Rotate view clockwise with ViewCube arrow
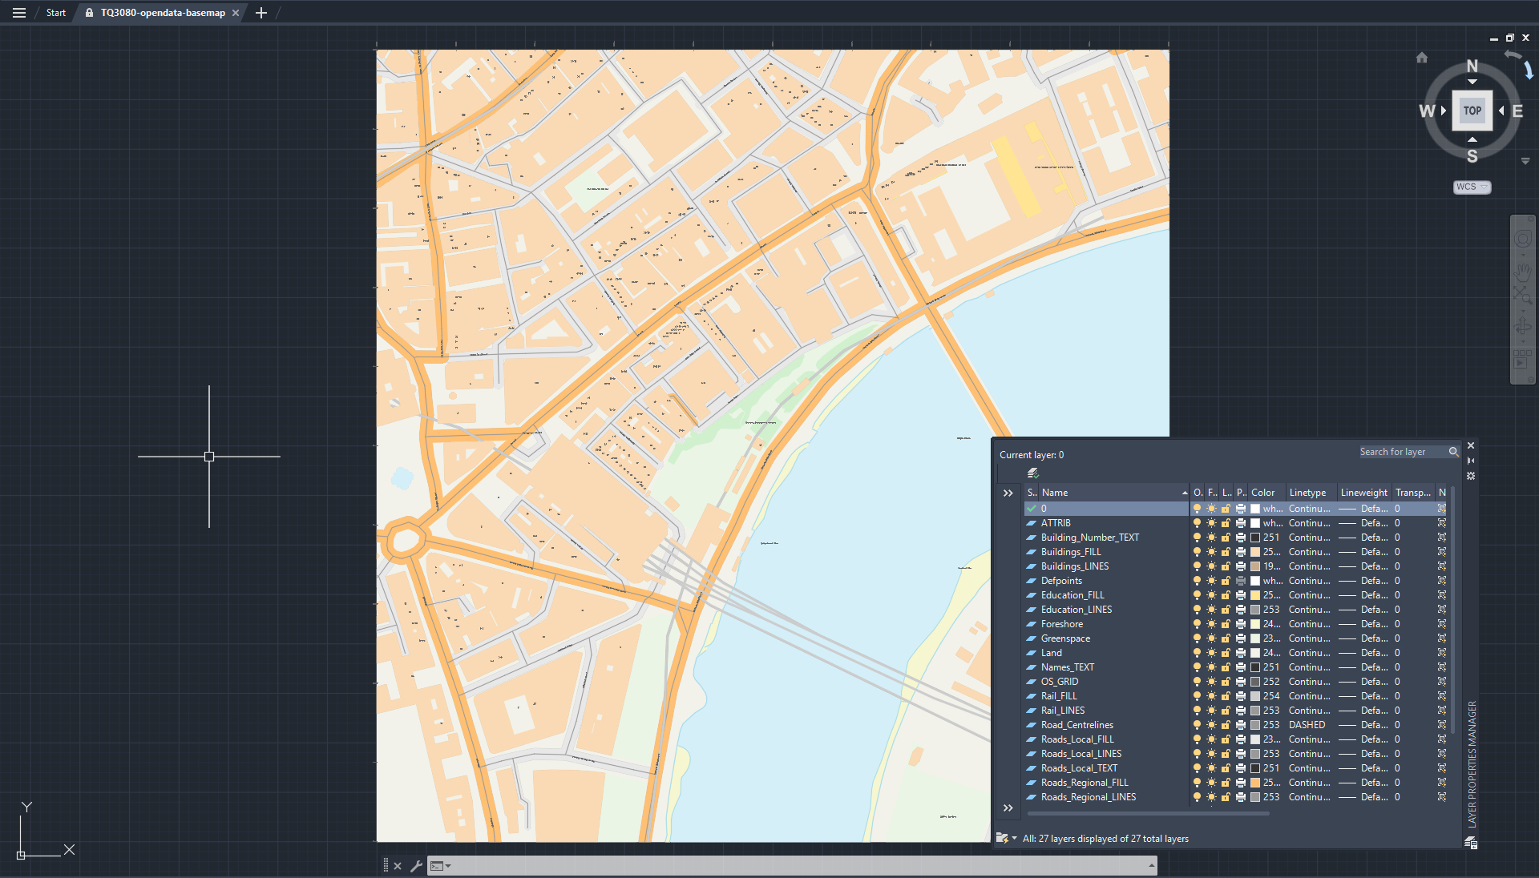Screen dimensions: 1539x878 click(1529, 70)
